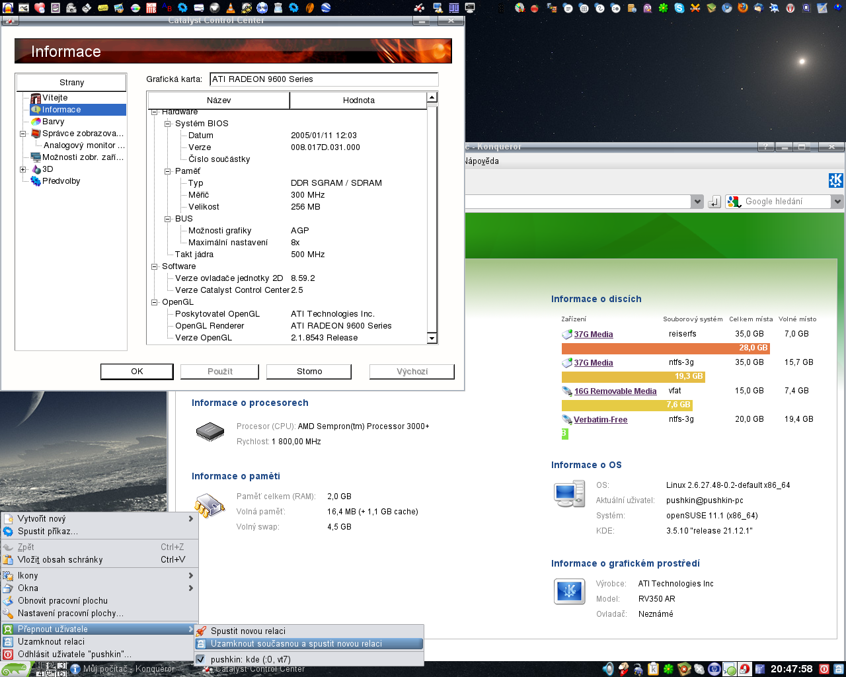Image resolution: width=846 pixels, height=677 pixels.
Task: Collapse the Software tree node
Action: tap(155, 266)
